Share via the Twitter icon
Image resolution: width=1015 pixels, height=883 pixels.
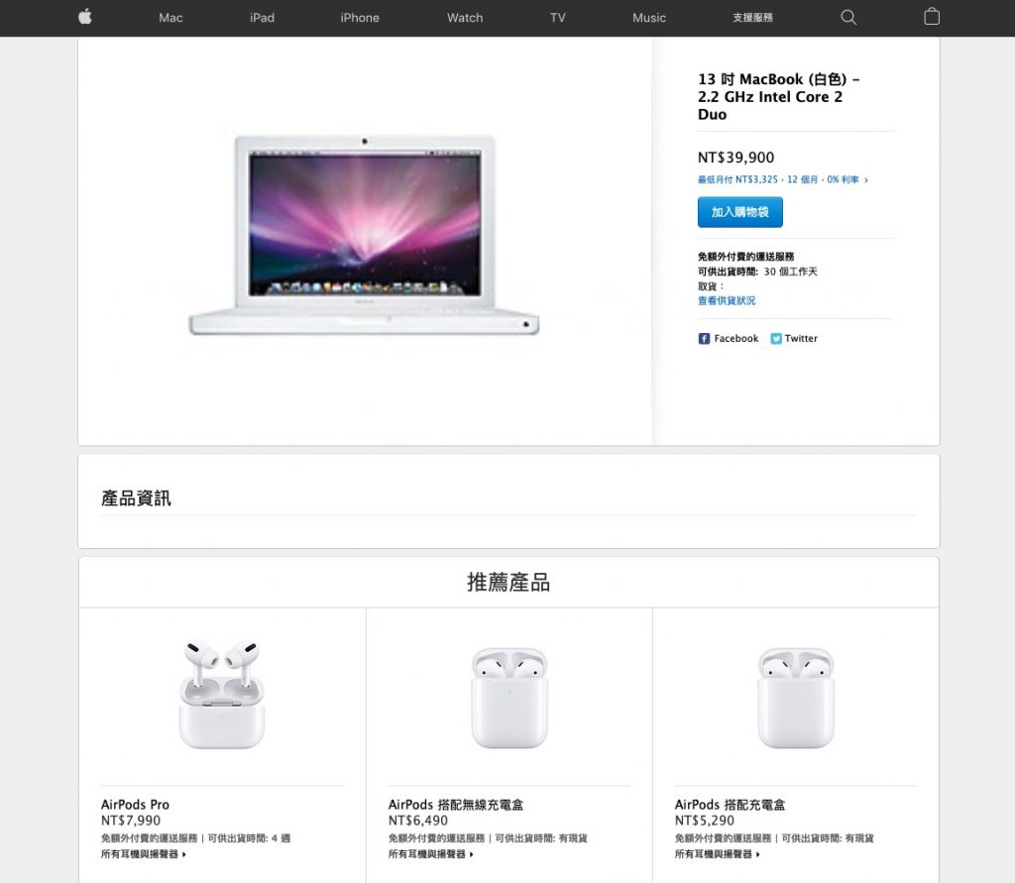click(x=776, y=339)
